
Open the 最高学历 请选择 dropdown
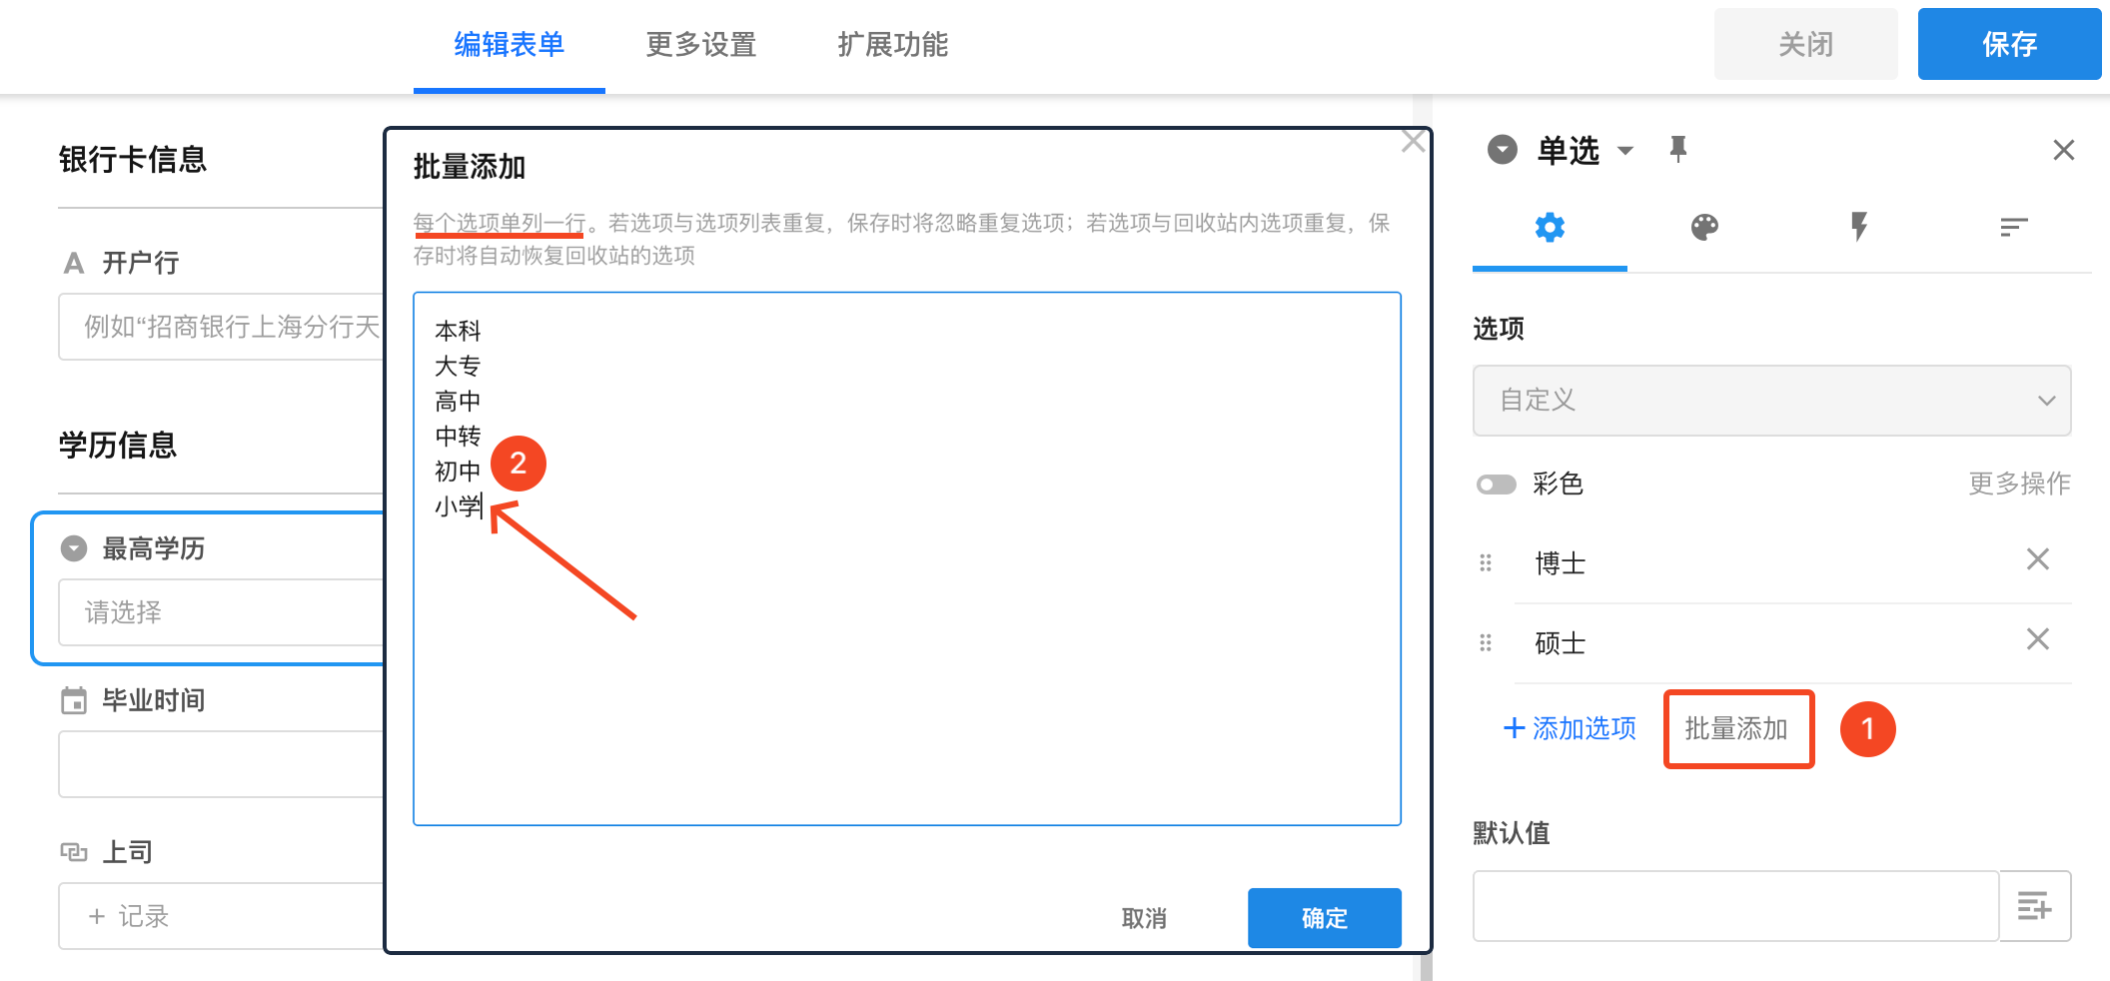click(x=220, y=612)
